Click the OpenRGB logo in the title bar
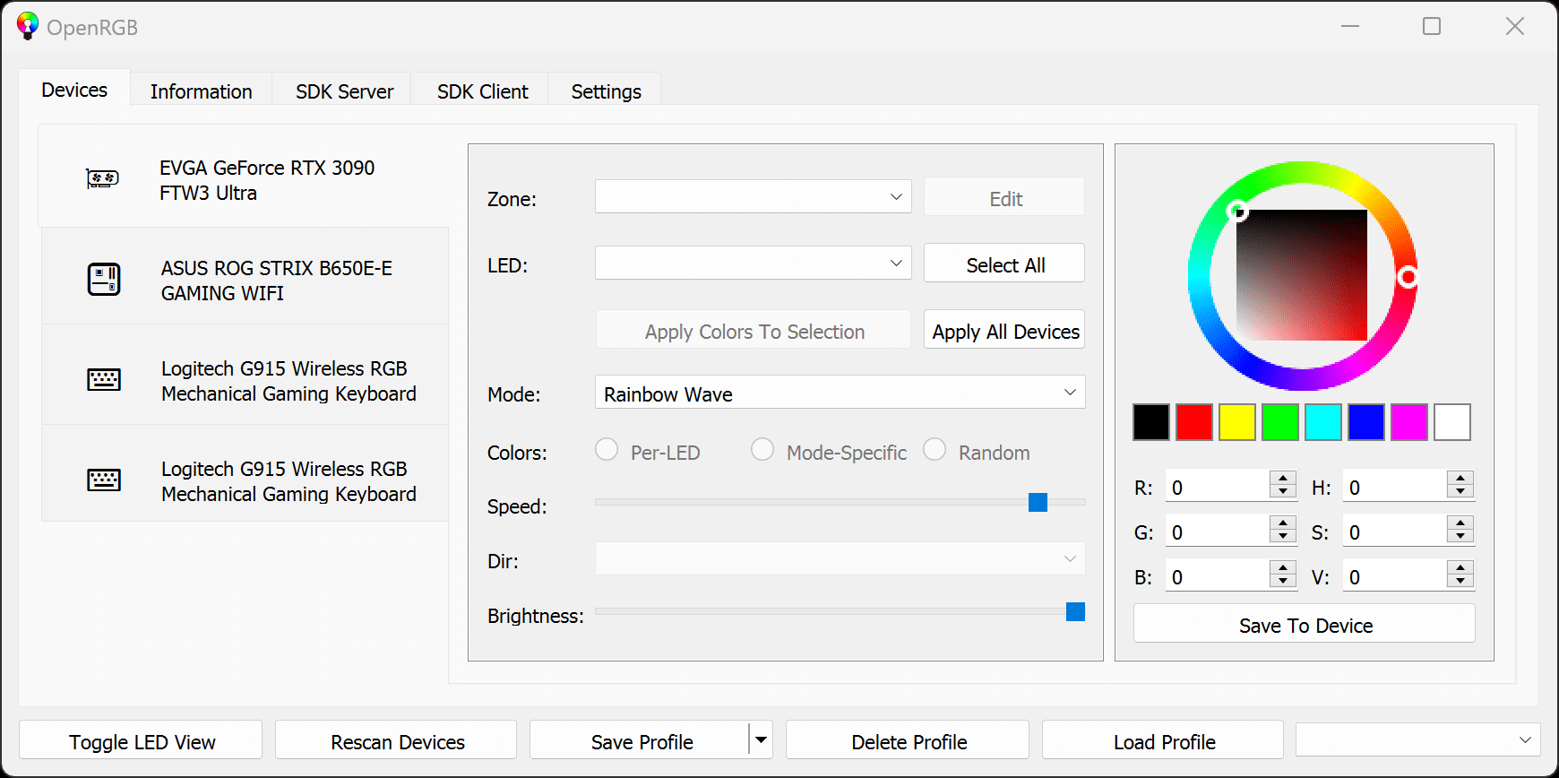Viewport: 1559px width, 778px height. [28, 26]
